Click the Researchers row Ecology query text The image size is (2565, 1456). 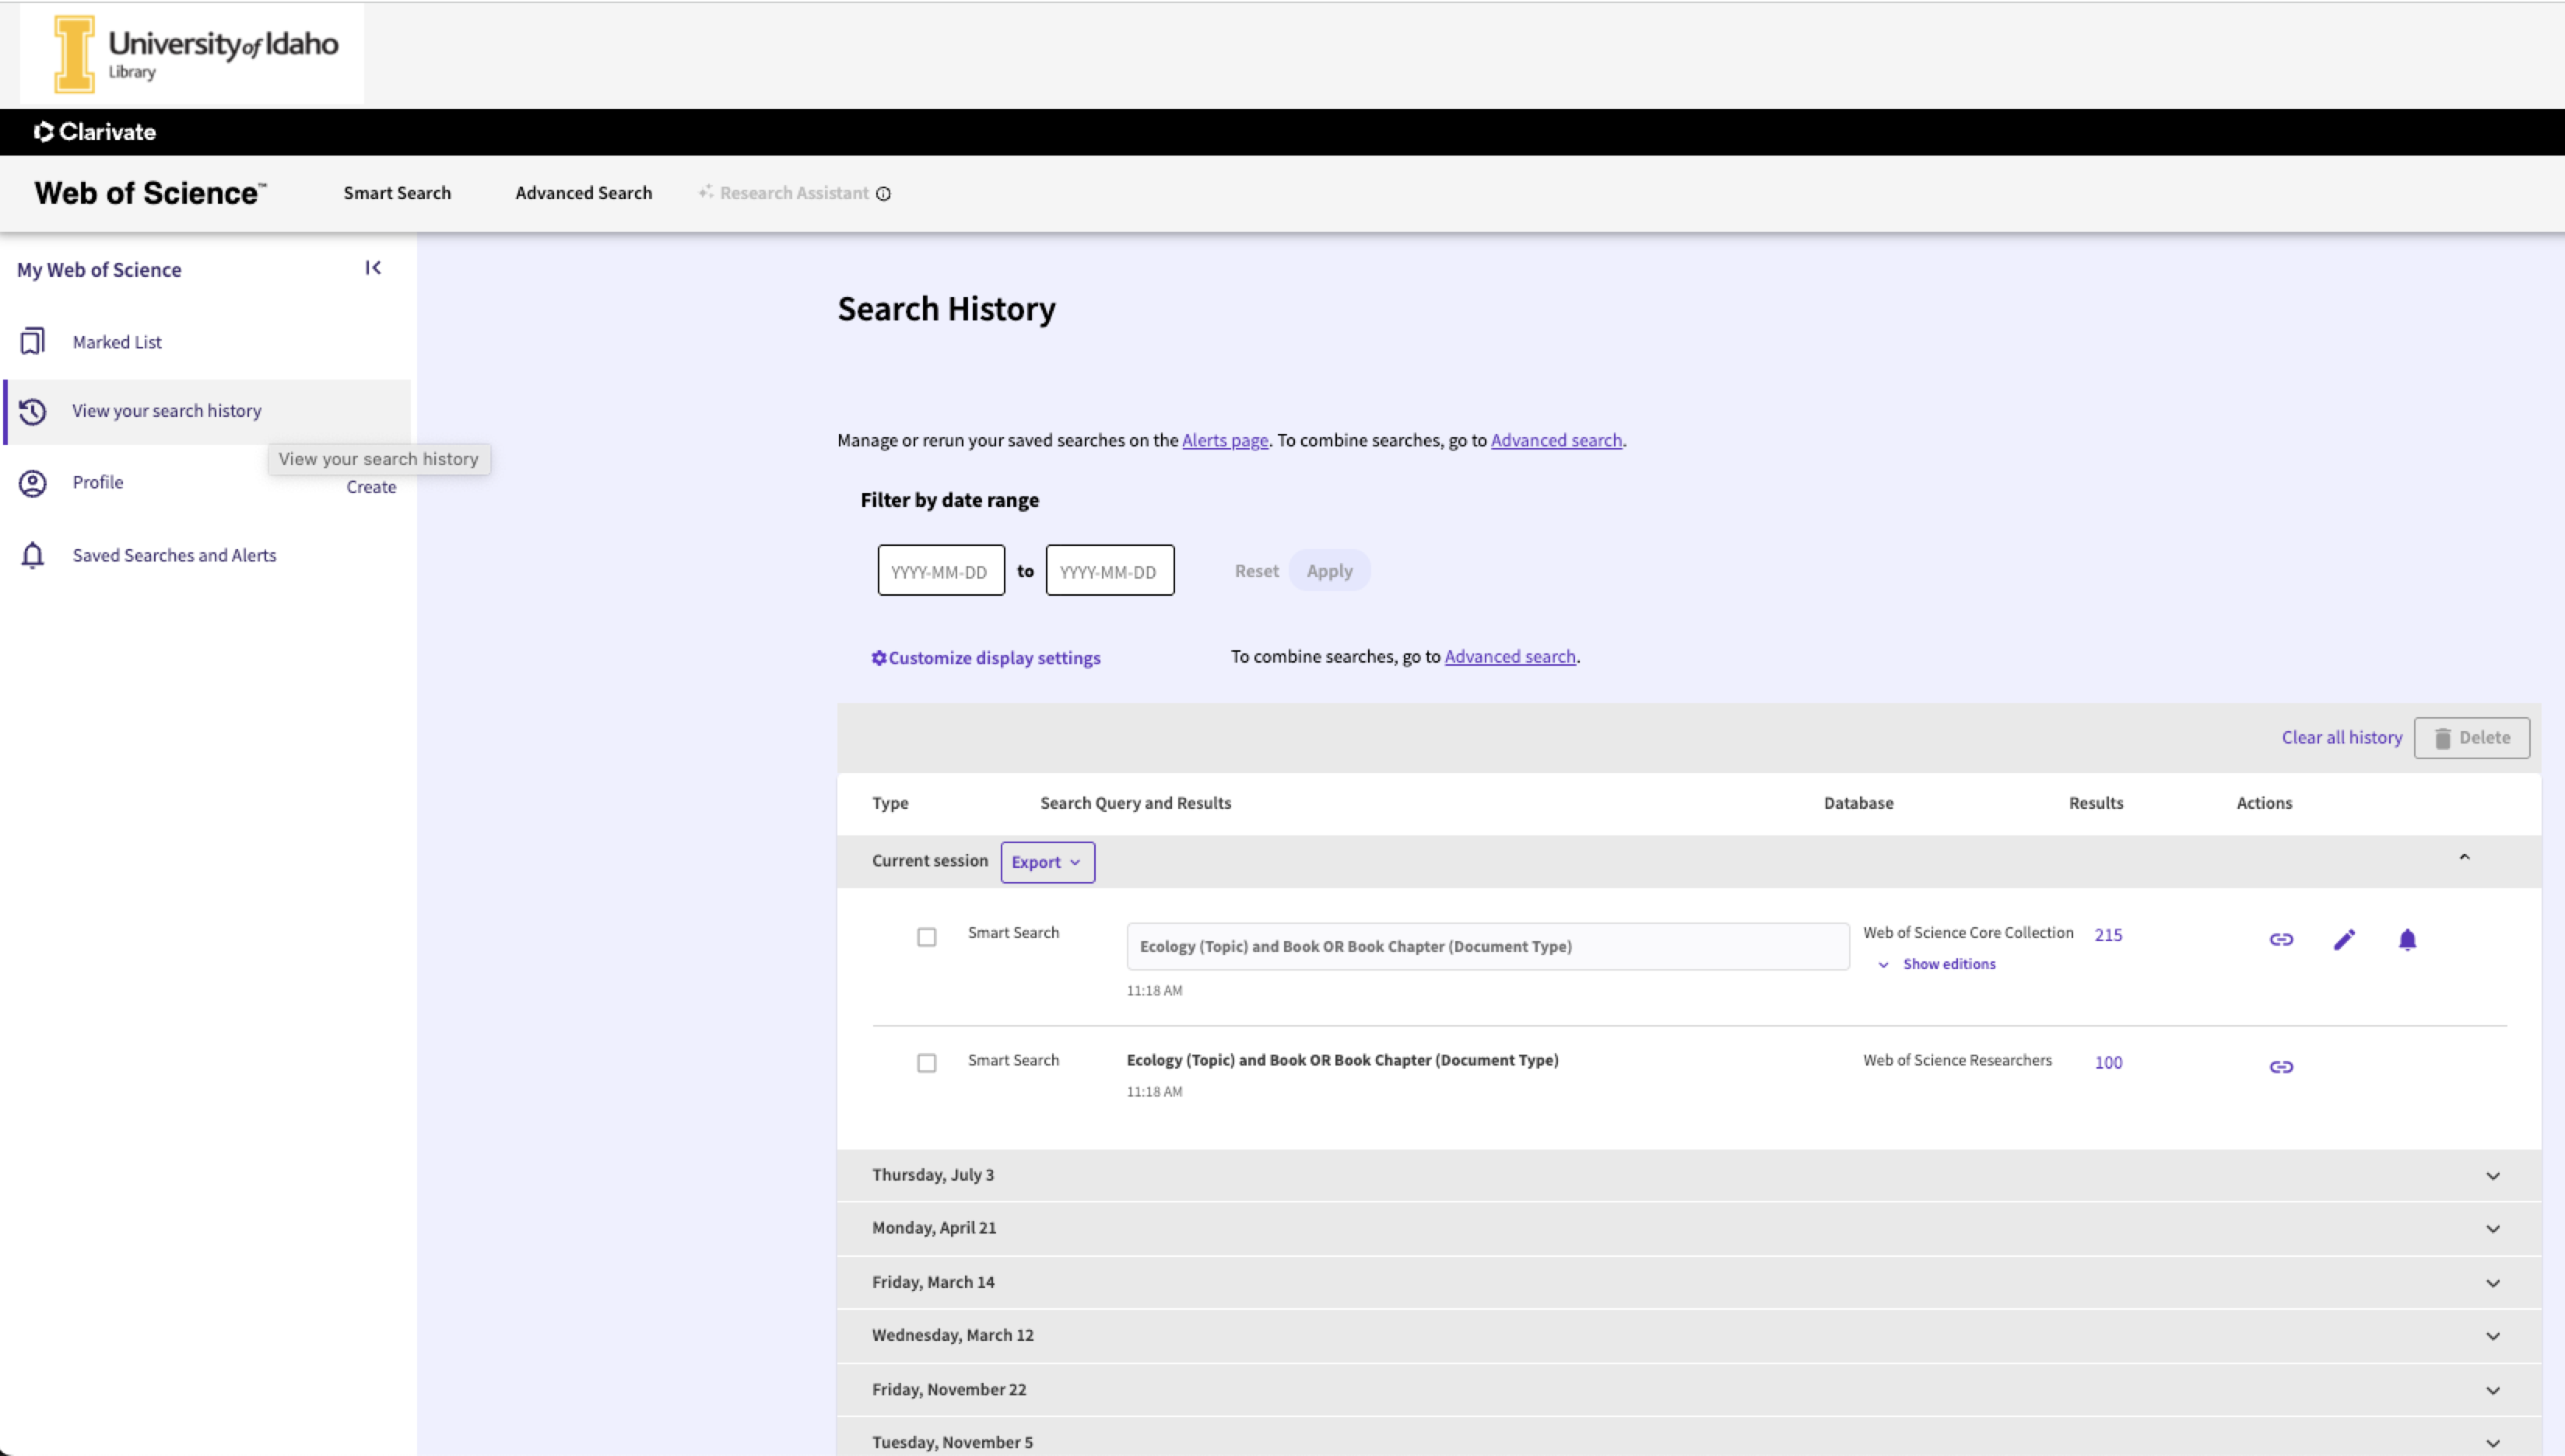1342,1060
